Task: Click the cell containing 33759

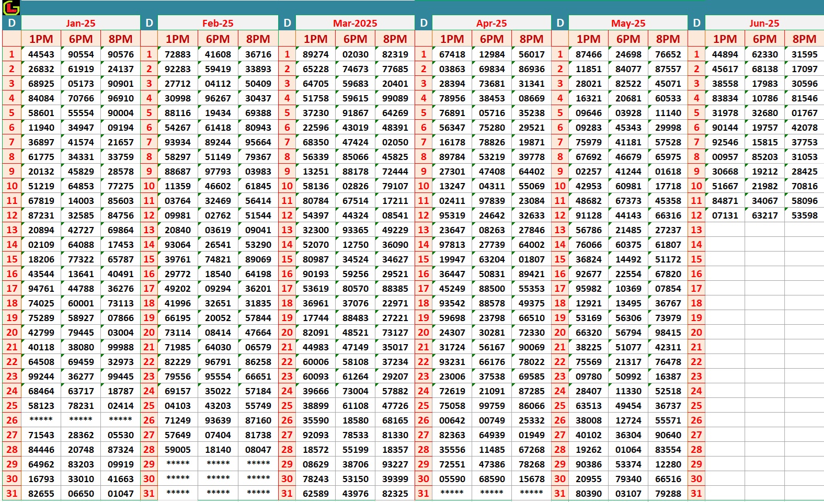Action: click(x=121, y=157)
